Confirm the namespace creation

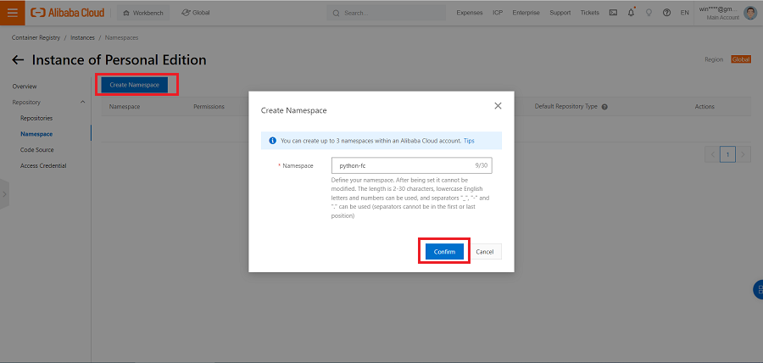tap(444, 252)
